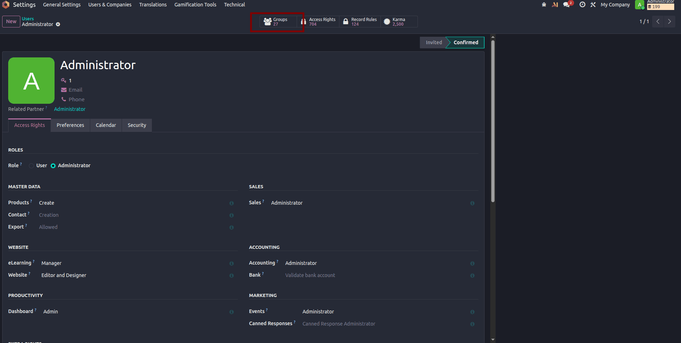Go to previous record arrow
The image size is (681, 343).
point(658,21)
